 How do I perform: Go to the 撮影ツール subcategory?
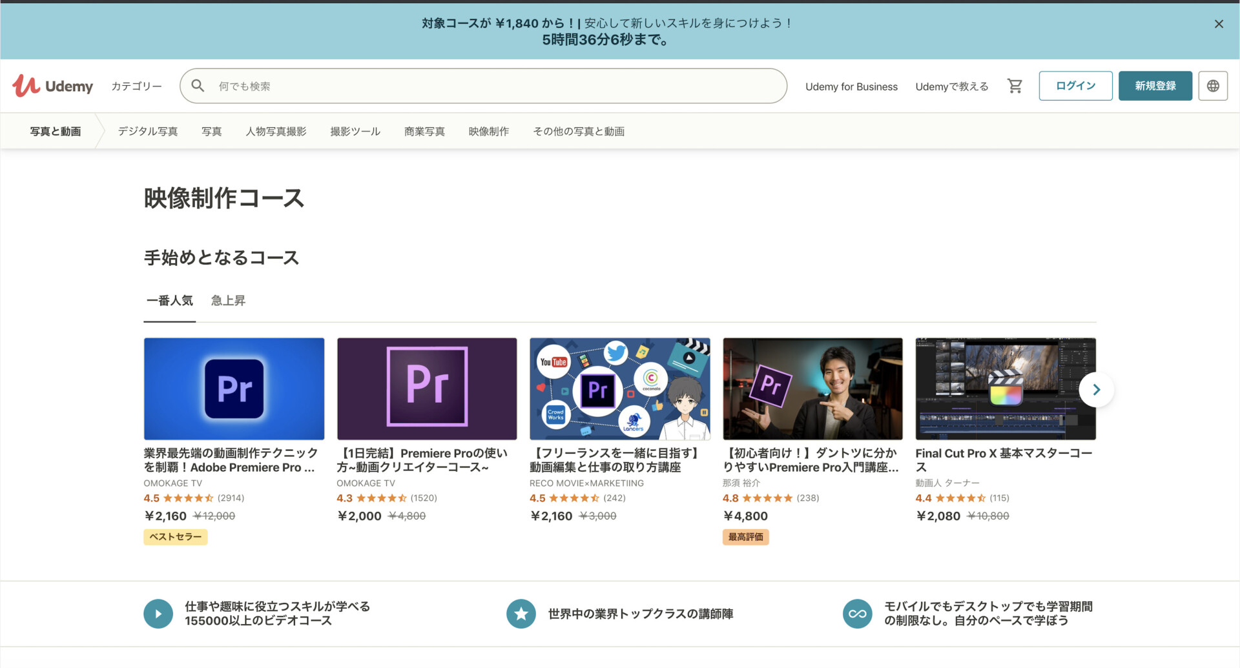coord(355,131)
